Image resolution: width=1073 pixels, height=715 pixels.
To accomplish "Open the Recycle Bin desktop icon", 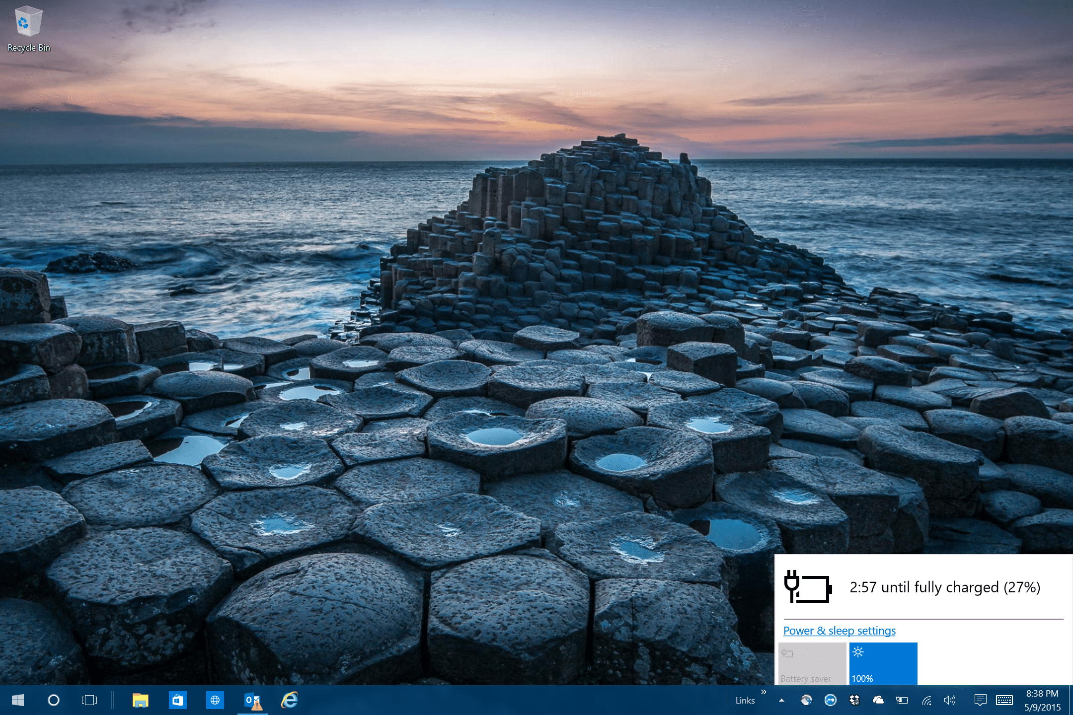I will (28, 29).
